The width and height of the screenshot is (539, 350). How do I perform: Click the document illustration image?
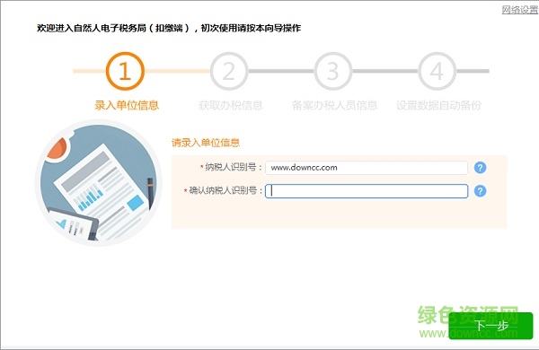98,182
